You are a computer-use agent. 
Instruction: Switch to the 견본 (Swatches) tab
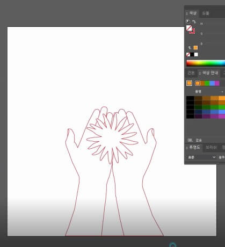(x=191, y=73)
